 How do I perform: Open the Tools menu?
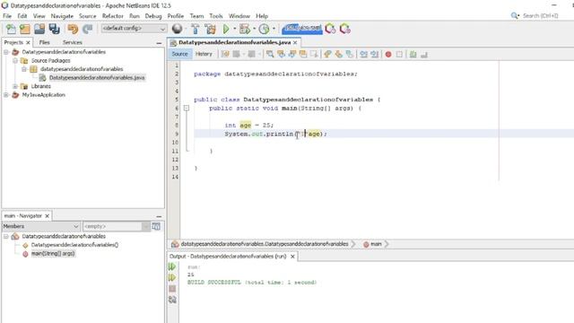coord(216,16)
